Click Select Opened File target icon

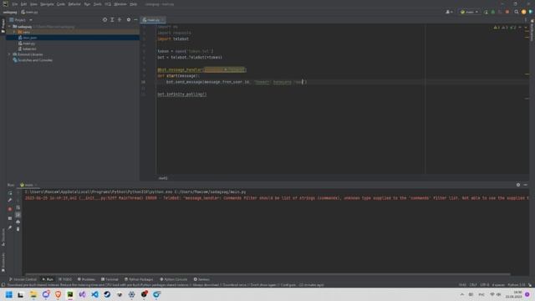[104, 20]
